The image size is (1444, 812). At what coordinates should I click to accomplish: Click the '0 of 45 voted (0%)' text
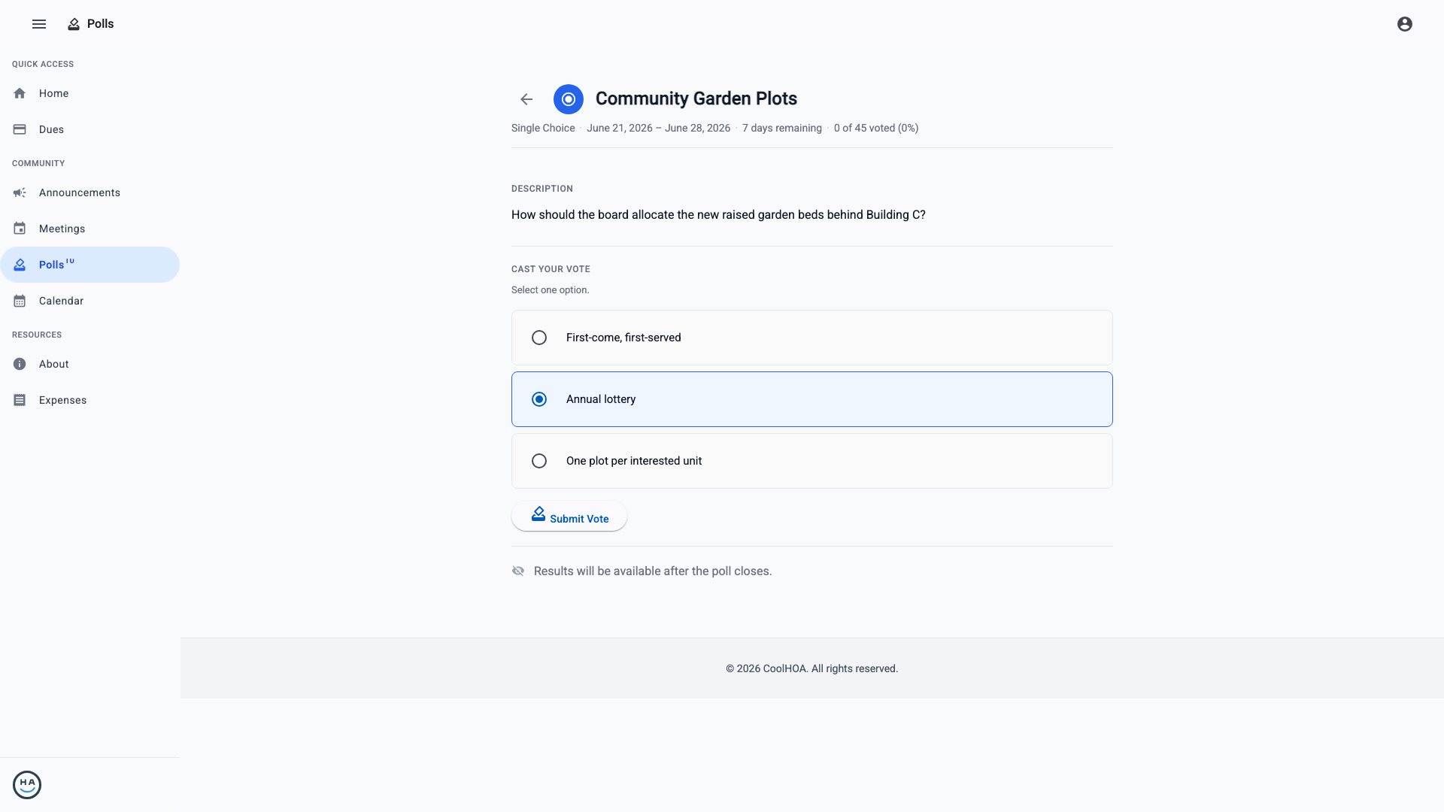pyautogui.click(x=876, y=128)
